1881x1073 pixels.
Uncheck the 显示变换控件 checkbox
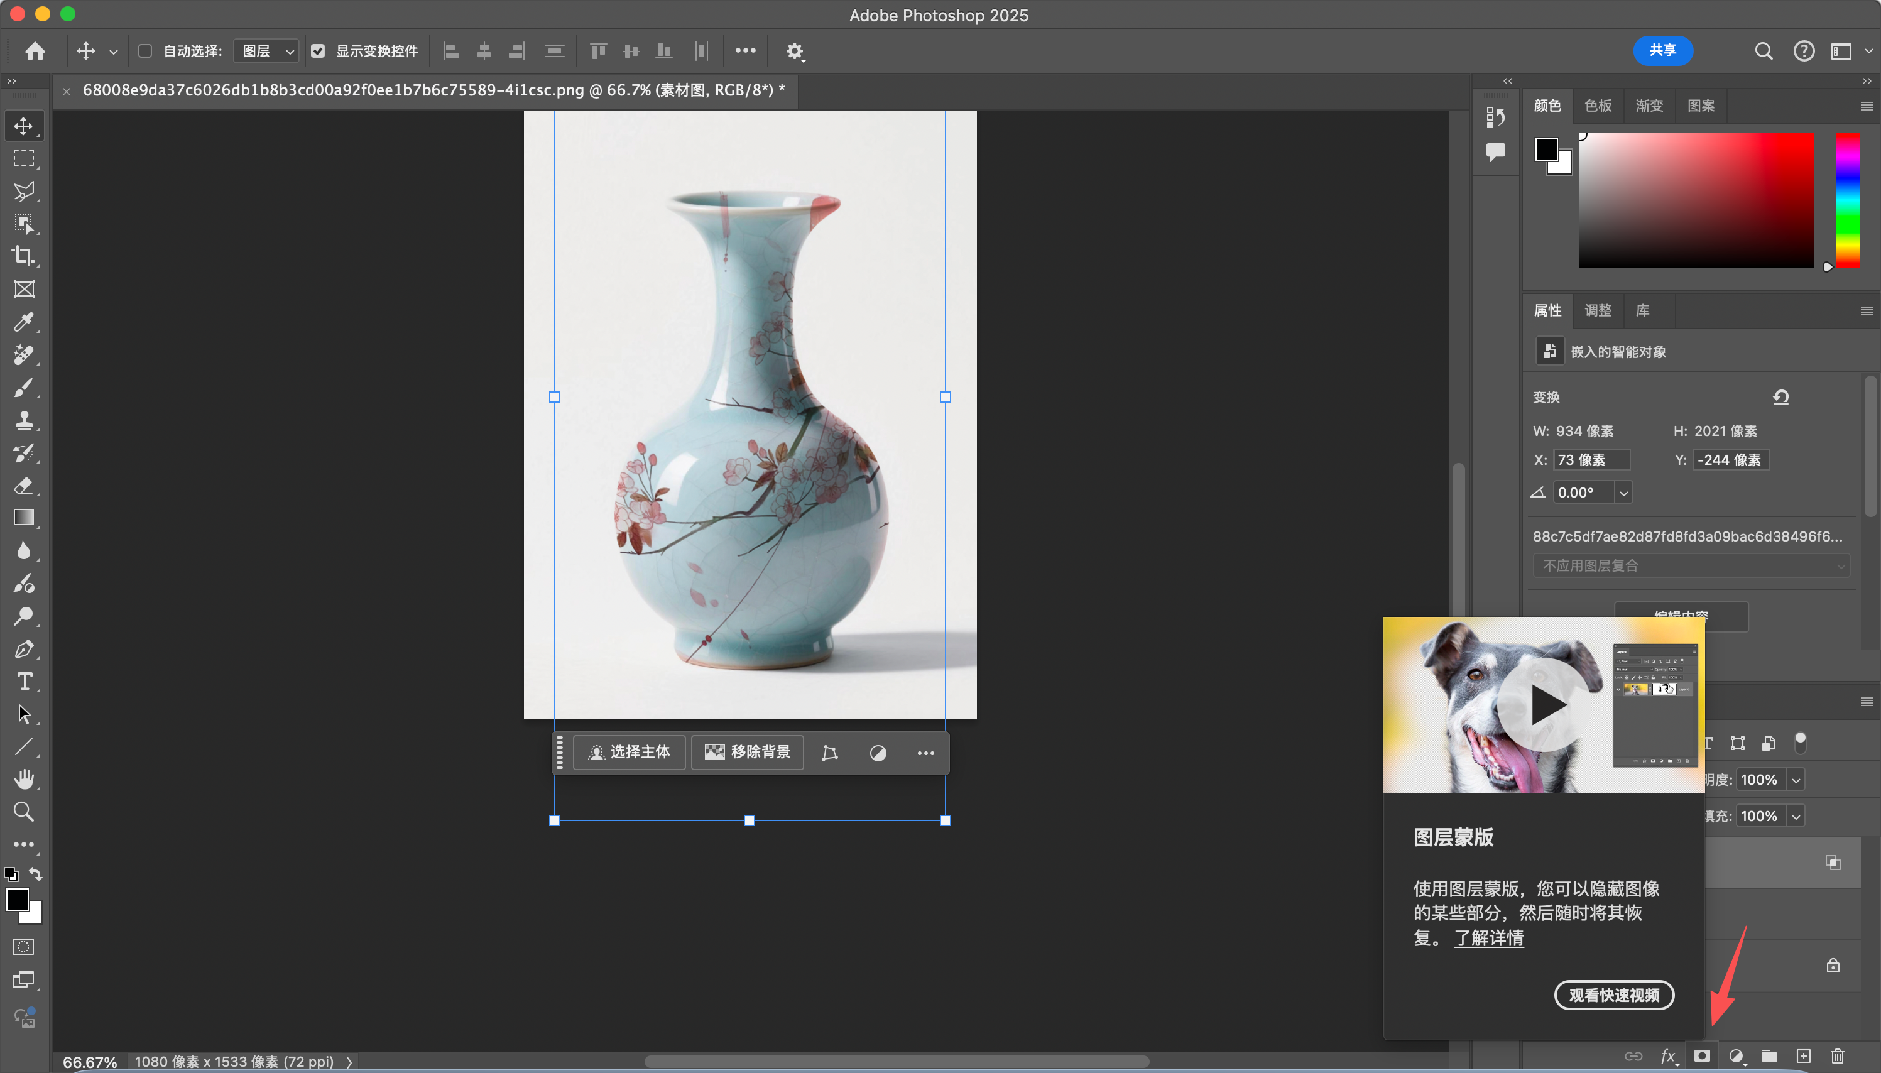[x=319, y=51]
